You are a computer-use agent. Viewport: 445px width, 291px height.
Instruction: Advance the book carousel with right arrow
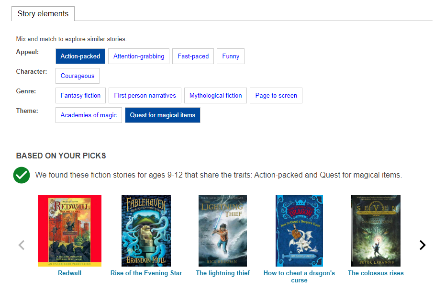(423, 245)
